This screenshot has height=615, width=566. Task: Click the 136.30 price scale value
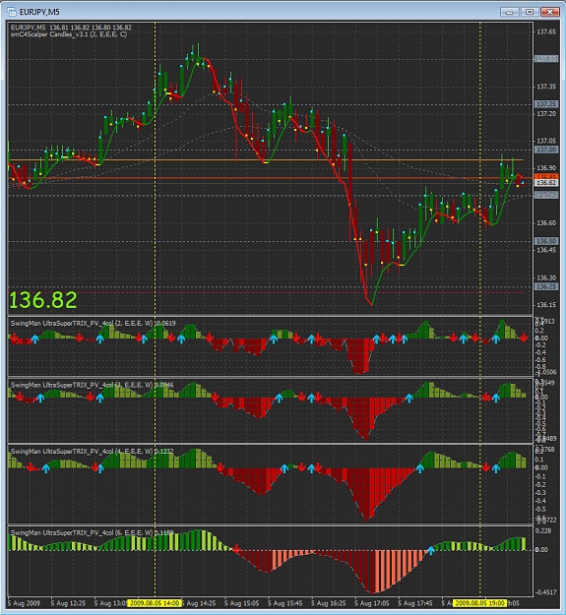546,277
